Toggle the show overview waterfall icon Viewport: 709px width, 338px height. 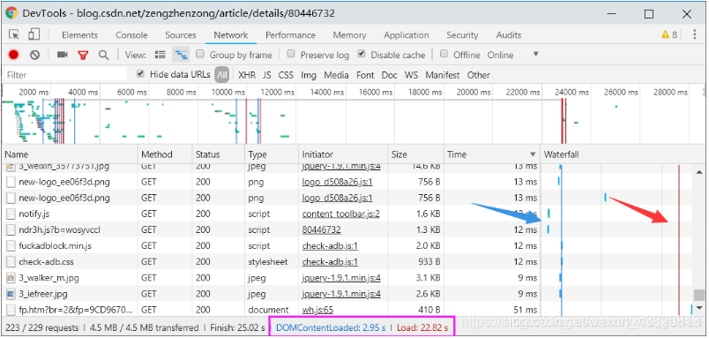click(181, 55)
